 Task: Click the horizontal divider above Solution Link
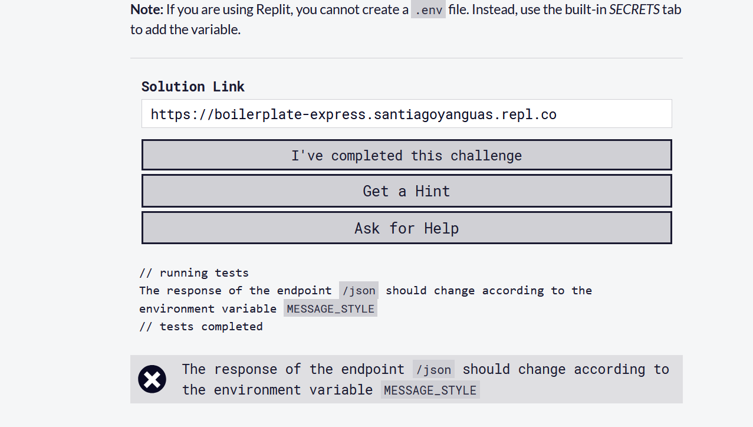406,58
